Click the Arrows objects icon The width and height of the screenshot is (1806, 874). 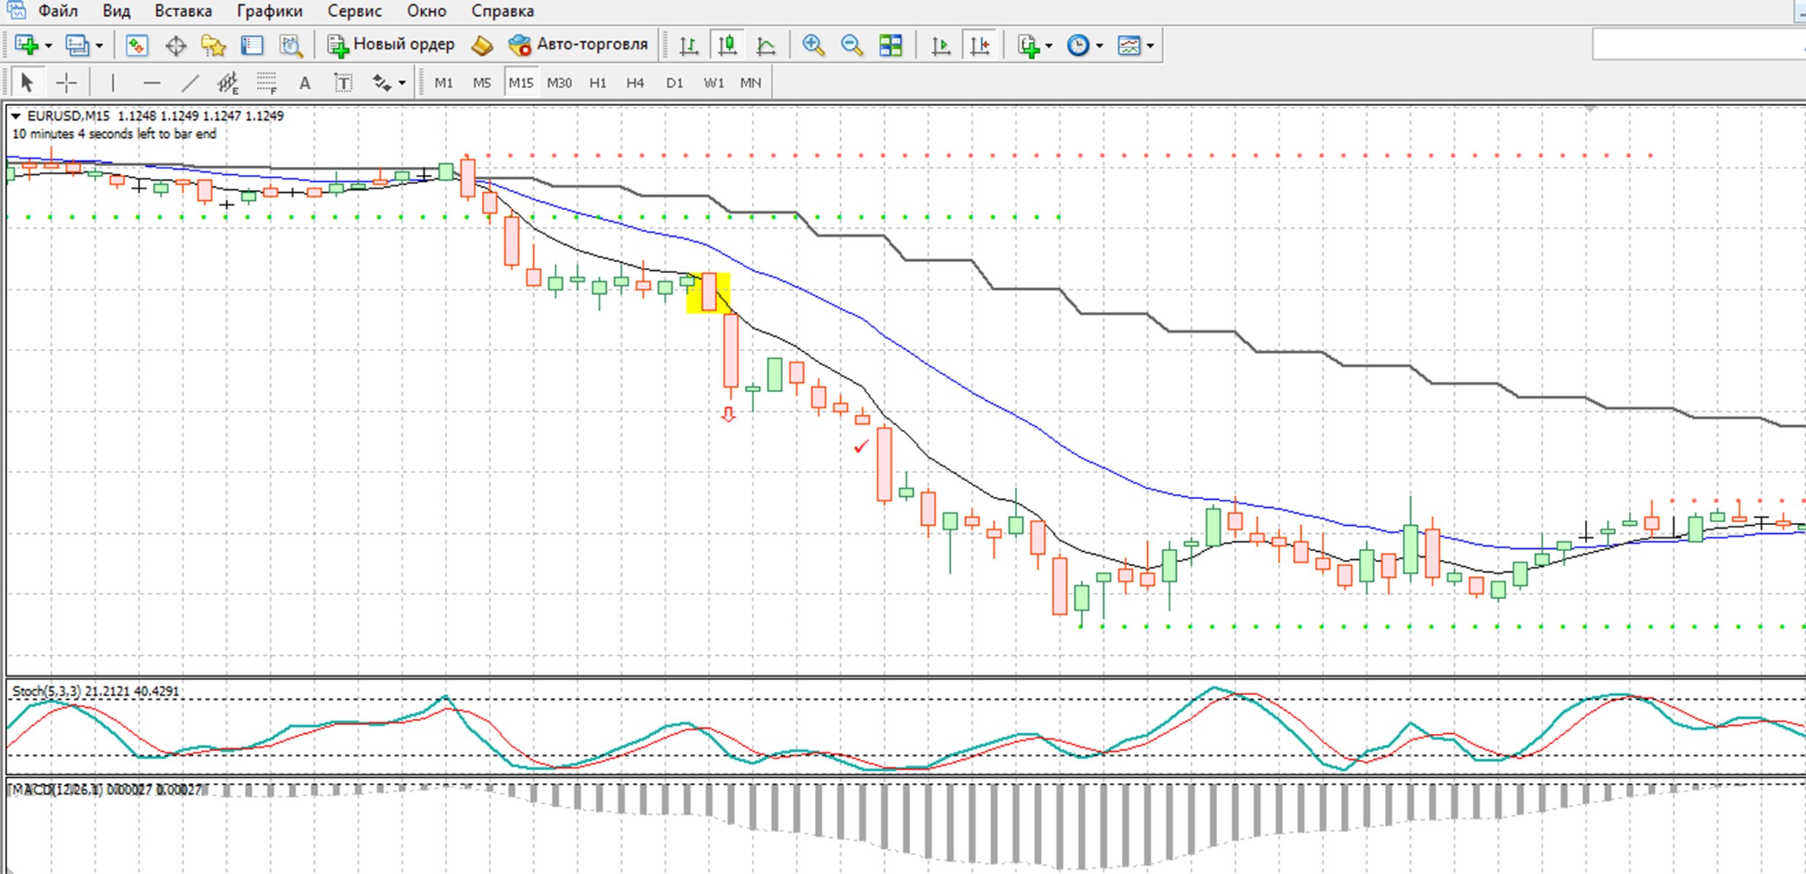click(x=381, y=83)
